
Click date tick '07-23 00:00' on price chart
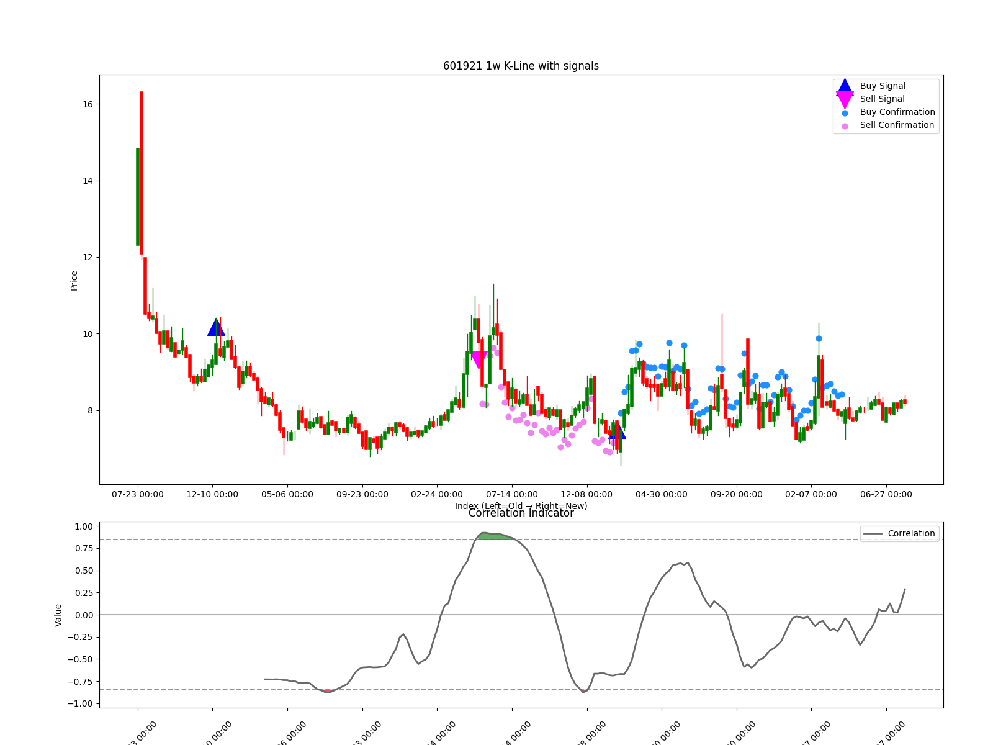(138, 495)
